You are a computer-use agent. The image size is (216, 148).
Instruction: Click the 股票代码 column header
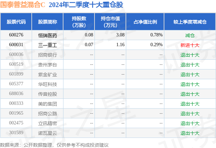[16, 22]
